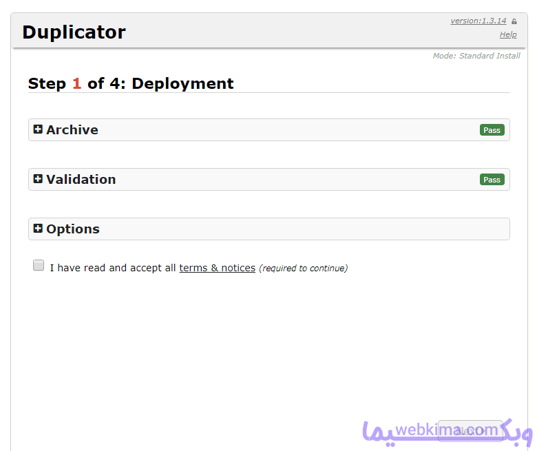
Task: Click the lock icon beside version
Action: 514,21
